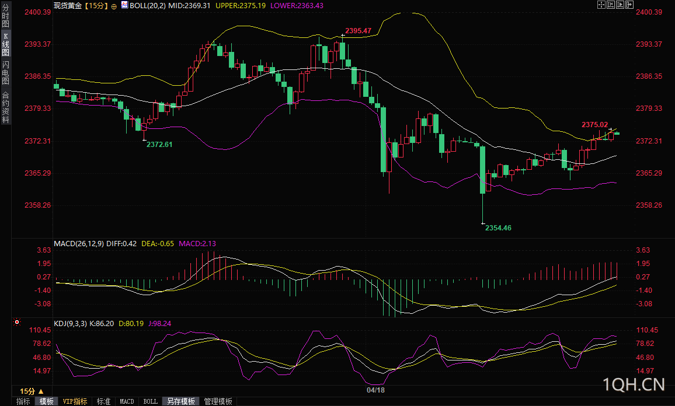Apply the 标准 template
The image size is (675, 406).
[x=103, y=401]
